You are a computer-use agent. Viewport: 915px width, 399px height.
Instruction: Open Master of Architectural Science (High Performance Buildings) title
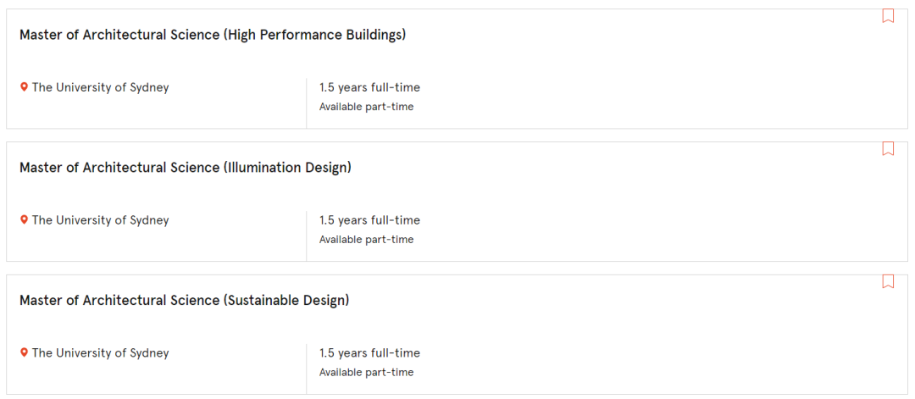213,35
